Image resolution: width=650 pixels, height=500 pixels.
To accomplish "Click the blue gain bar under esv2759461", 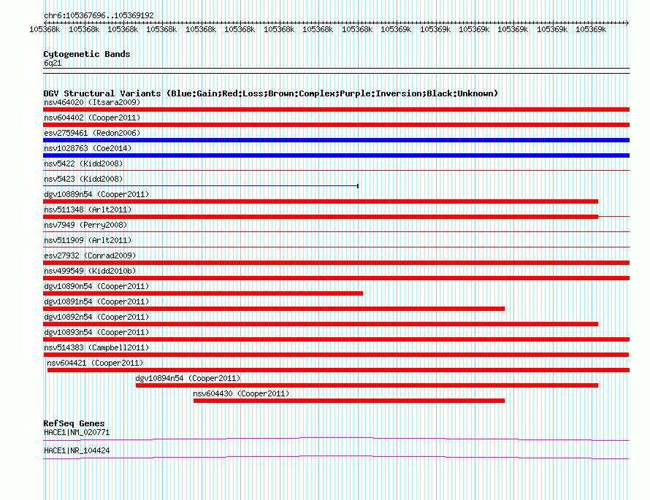I will 336,140.
